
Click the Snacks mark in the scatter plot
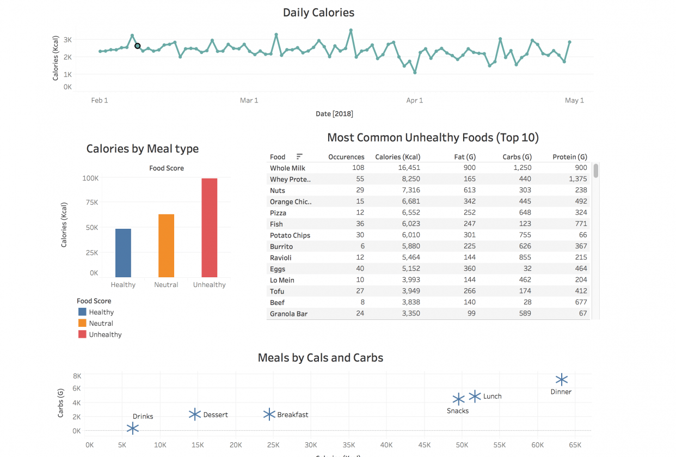click(458, 399)
